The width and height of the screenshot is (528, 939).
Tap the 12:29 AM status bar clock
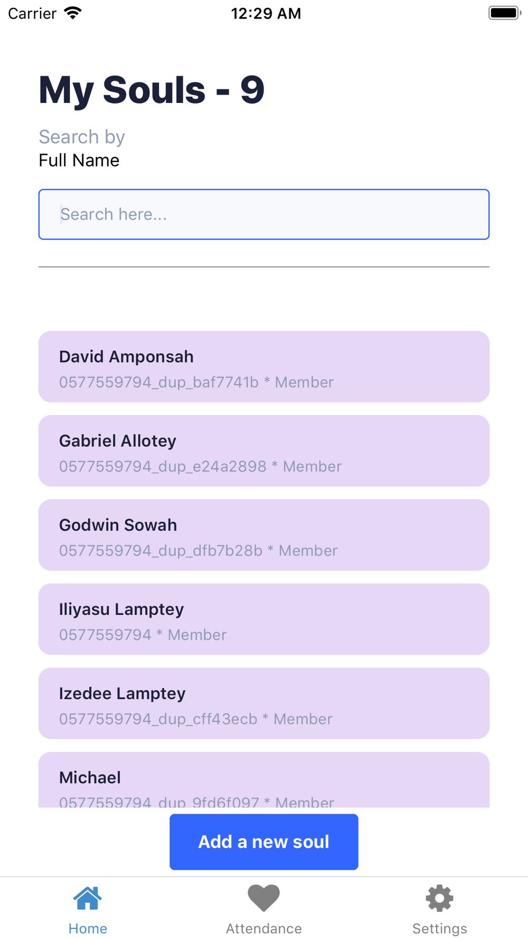pos(266,13)
